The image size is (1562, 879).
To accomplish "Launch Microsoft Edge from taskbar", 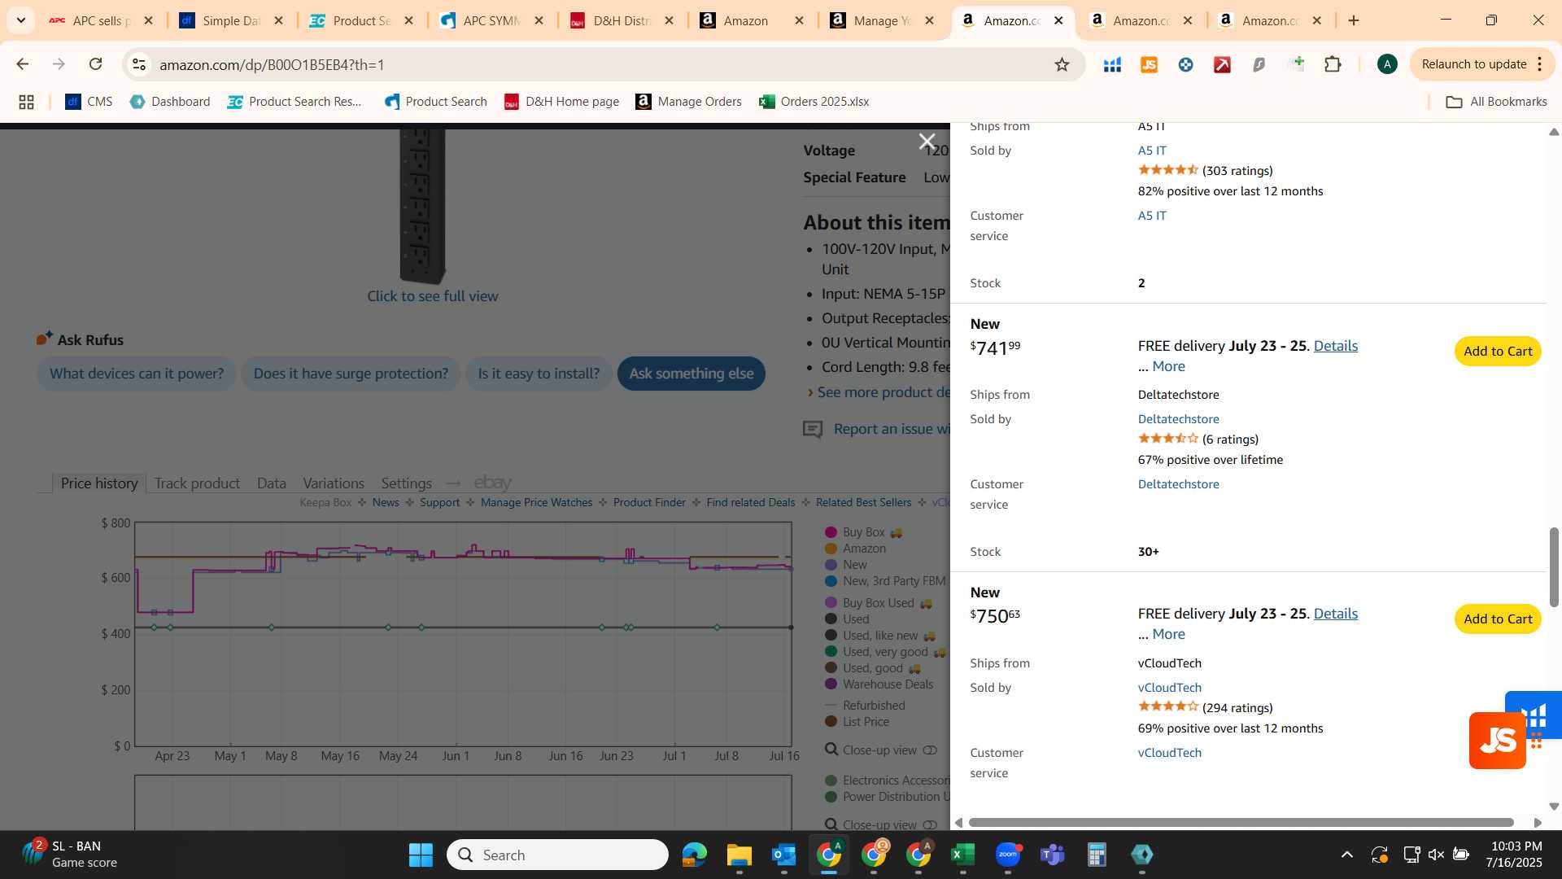I will coord(694,855).
